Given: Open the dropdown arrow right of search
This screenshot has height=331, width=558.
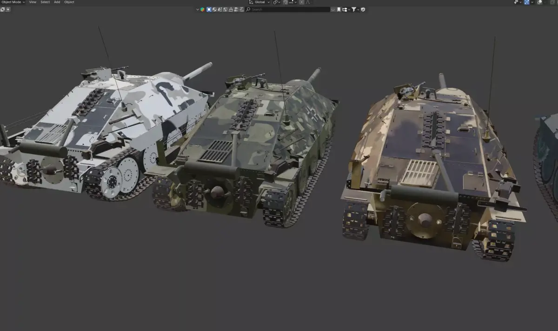Looking at the screenshot, I should pyautogui.click(x=333, y=9).
